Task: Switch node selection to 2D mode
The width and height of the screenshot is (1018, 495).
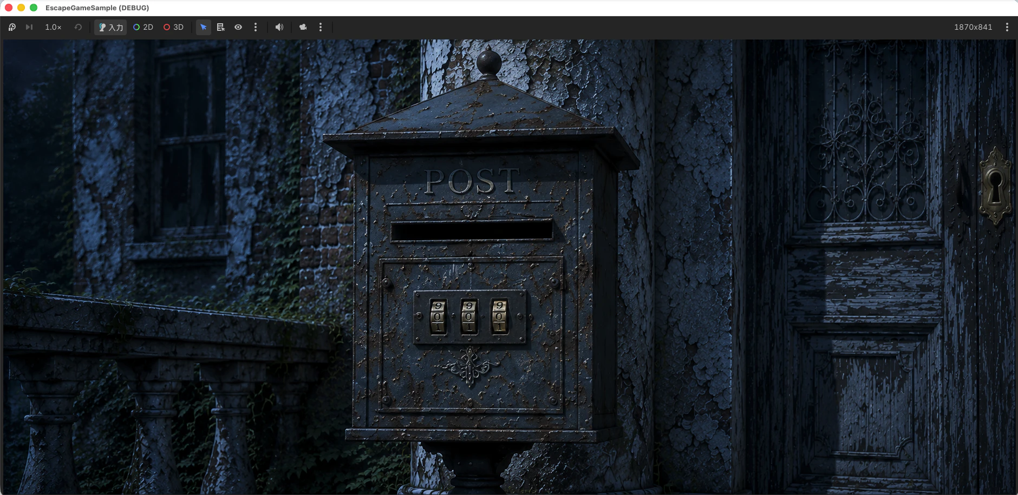Action: tap(143, 27)
